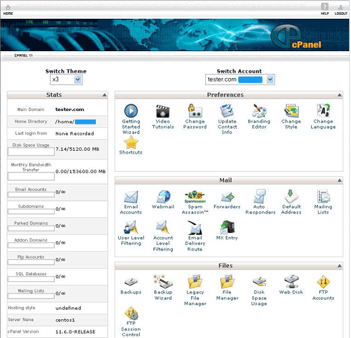Open the Shortcuts star icon
Viewport: 351px width, 338px height.
pos(131,142)
